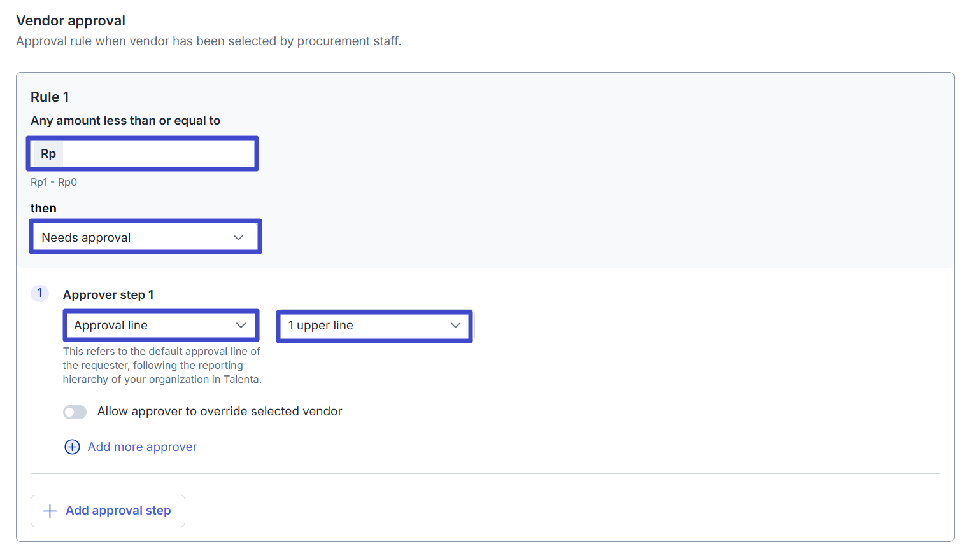This screenshot has height=554, width=973.
Task: Click the Rp1 - Rp0 range hint text
Action: (x=53, y=183)
